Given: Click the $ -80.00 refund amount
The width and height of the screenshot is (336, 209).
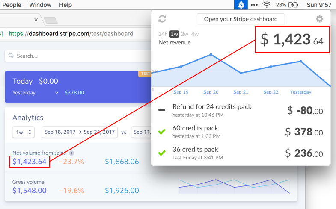Looking at the screenshot, I should click(305, 111).
